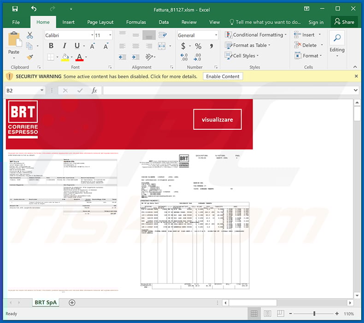Viewport: 364px width, 323px height.
Task: Decrease the font size
Action: point(106,46)
